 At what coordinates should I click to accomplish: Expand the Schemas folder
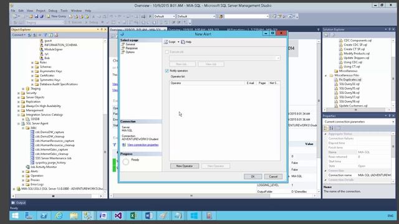coord(32,67)
